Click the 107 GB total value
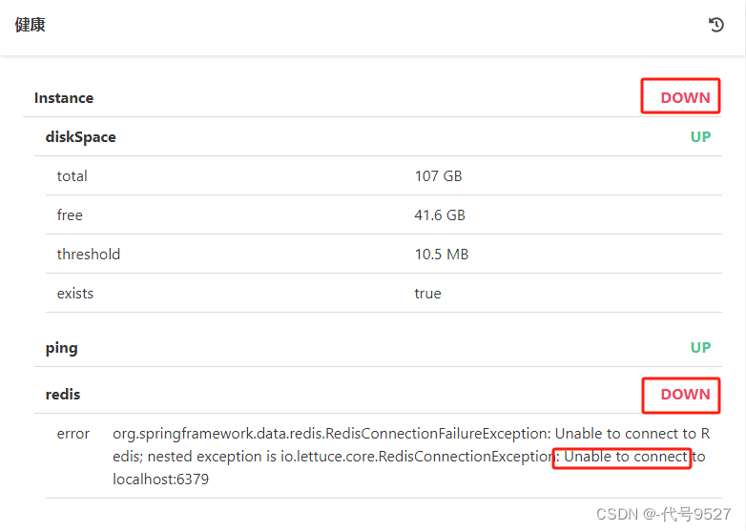 [438, 176]
